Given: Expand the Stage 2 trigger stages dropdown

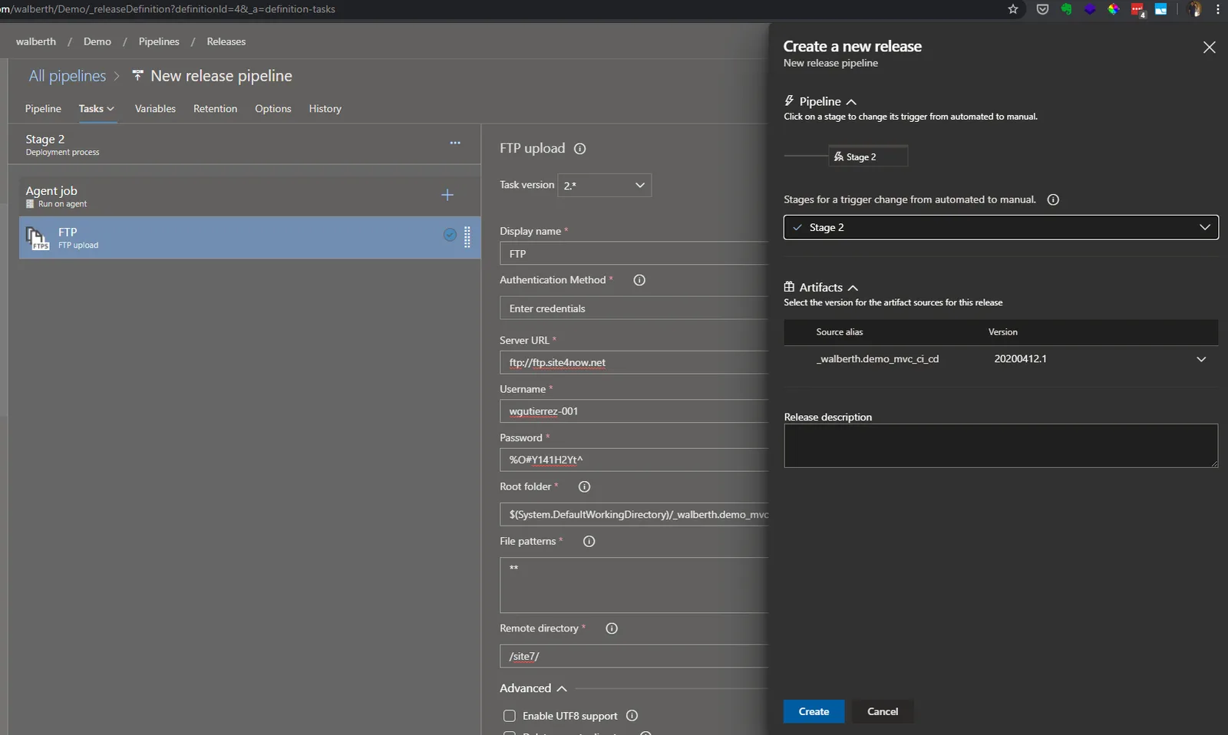Looking at the screenshot, I should tap(1001, 227).
